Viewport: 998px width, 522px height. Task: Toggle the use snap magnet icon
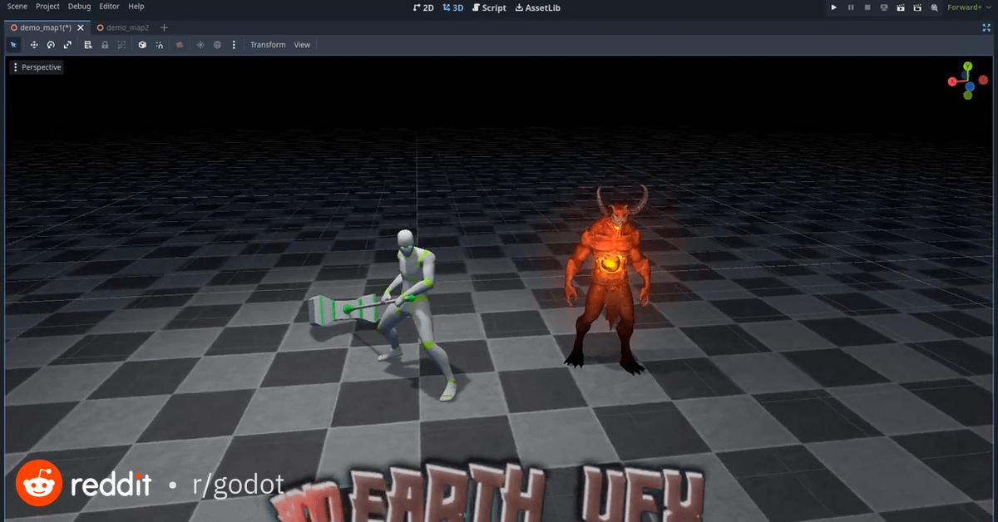click(x=159, y=45)
